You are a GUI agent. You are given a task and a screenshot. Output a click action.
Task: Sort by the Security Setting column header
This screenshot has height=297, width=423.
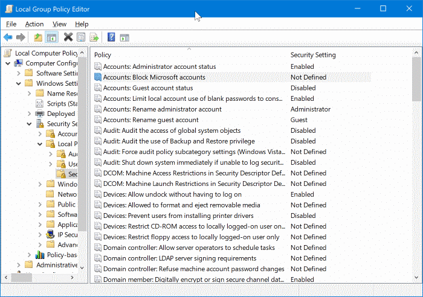pos(313,55)
